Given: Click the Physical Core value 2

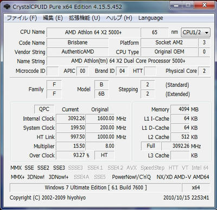Looking at the screenshot, I should pyautogui.click(x=204, y=71).
